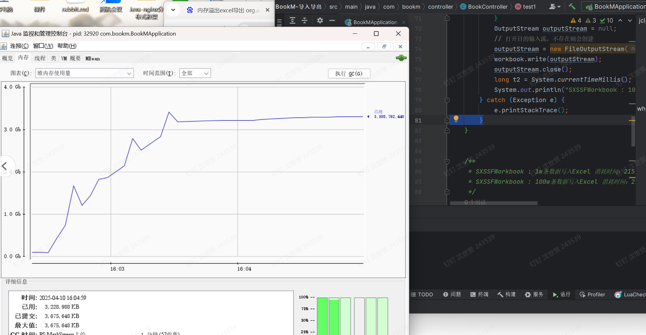646x335 pixels.
Task: Switch to the 线程 threads tab
Action: click(40, 58)
